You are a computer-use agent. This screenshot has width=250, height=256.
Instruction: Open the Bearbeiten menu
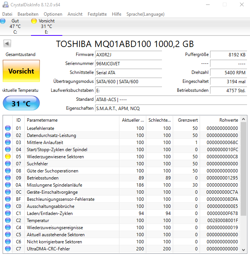pyautogui.click(x=28, y=14)
